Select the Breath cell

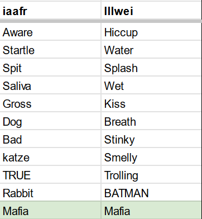coord(152,121)
